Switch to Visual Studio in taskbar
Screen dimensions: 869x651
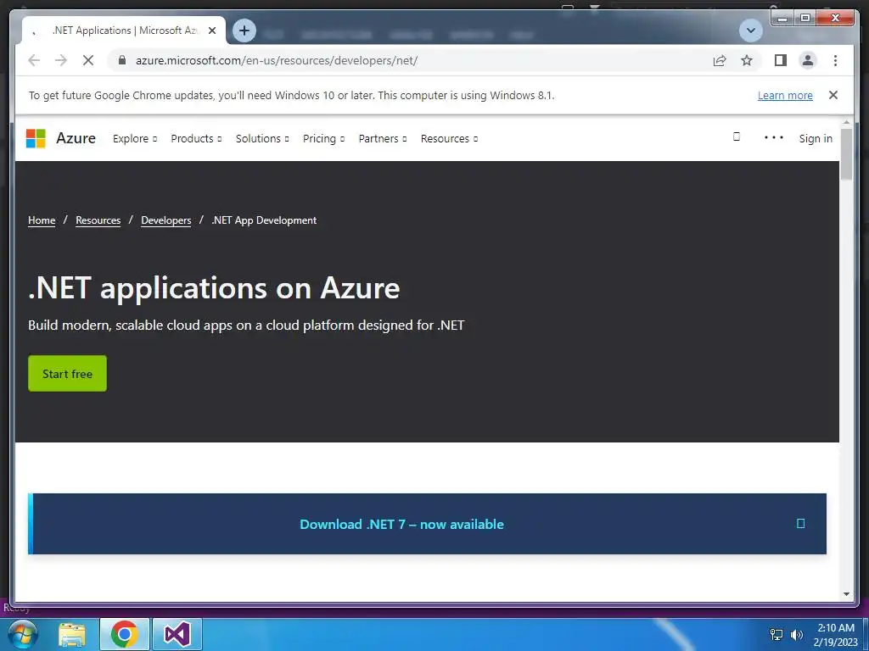tap(177, 634)
